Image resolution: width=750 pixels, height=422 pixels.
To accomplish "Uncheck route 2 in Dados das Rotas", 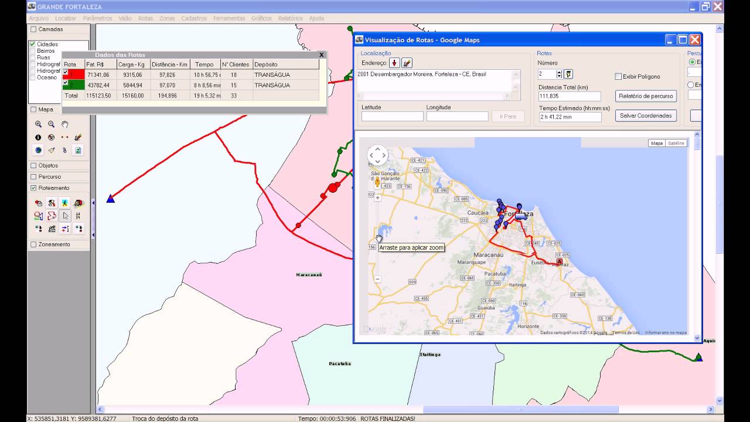I will [66, 83].
